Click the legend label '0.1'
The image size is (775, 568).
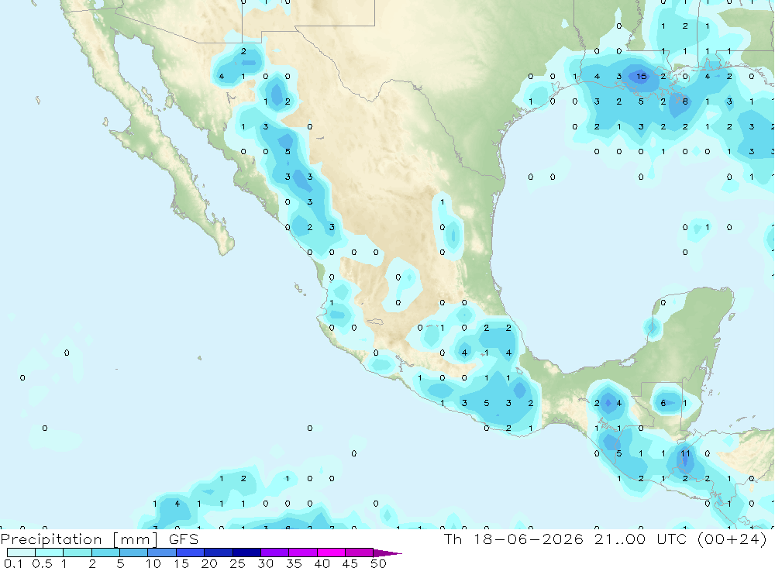(13, 563)
